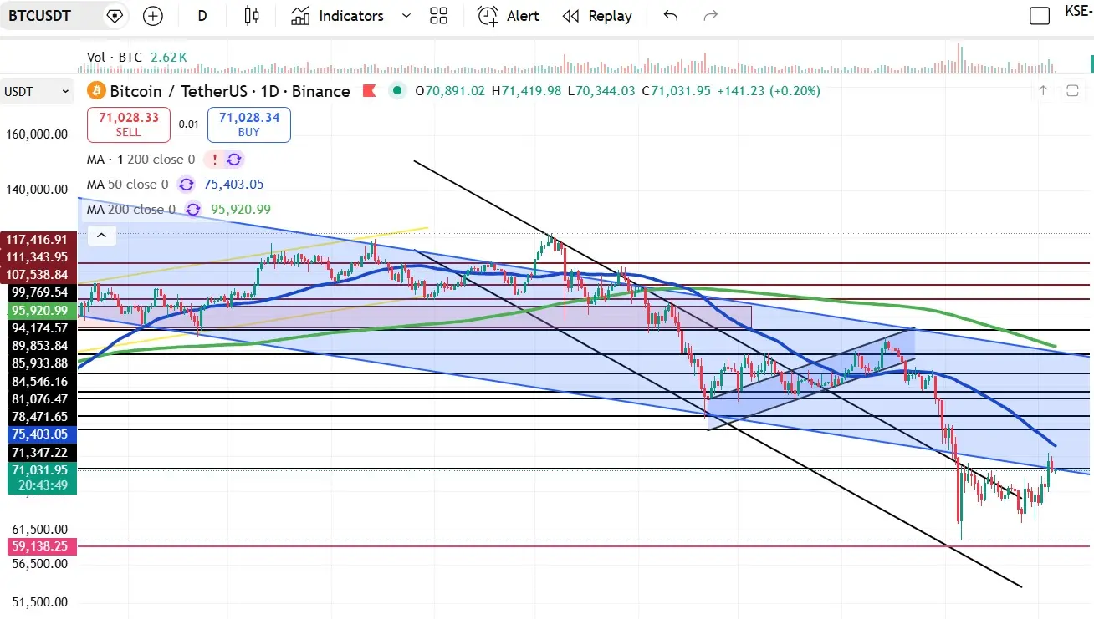The width and height of the screenshot is (1094, 619).
Task: Select the MA 1 200 close 0 legend
Action: pyautogui.click(x=141, y=160)
